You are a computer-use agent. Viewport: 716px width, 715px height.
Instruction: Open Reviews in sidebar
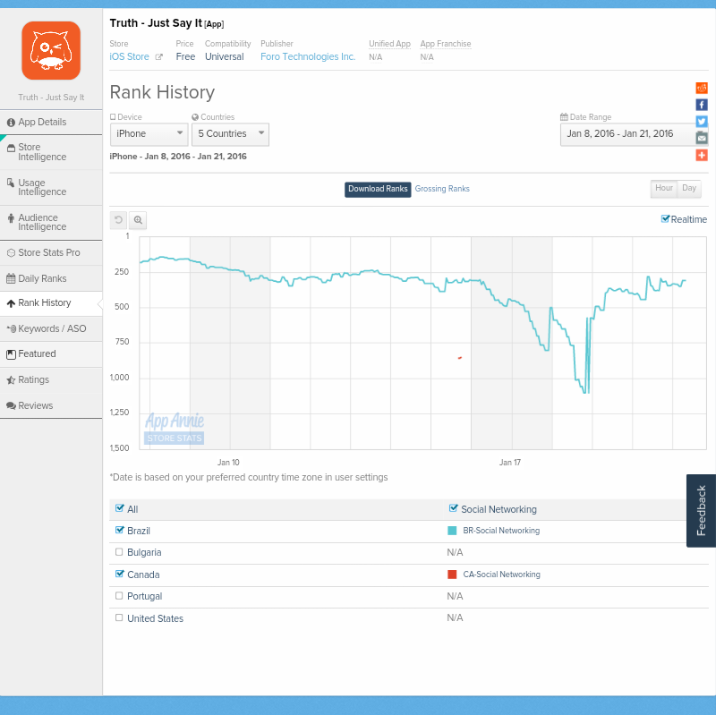click(51, 405)
